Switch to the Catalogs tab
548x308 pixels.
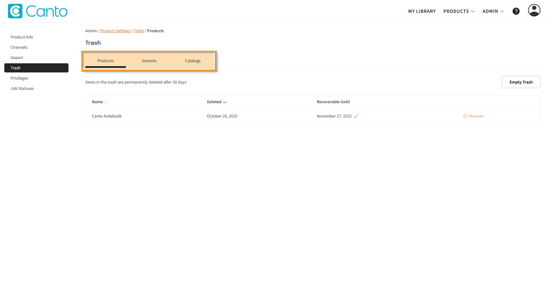(x=193, y=61)
